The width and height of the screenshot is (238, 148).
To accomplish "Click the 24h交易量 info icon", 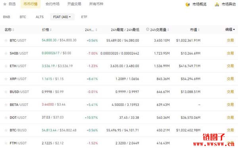I will tap(148, 30).
